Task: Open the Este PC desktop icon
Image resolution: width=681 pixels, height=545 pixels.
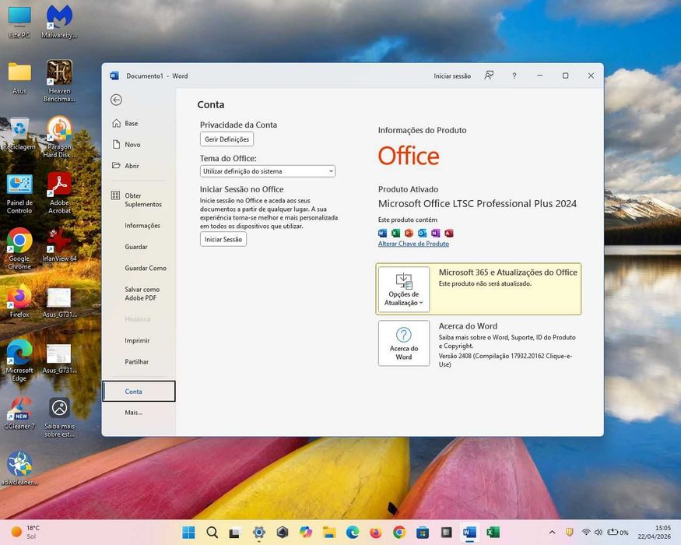Action: [x=19, y=23]
